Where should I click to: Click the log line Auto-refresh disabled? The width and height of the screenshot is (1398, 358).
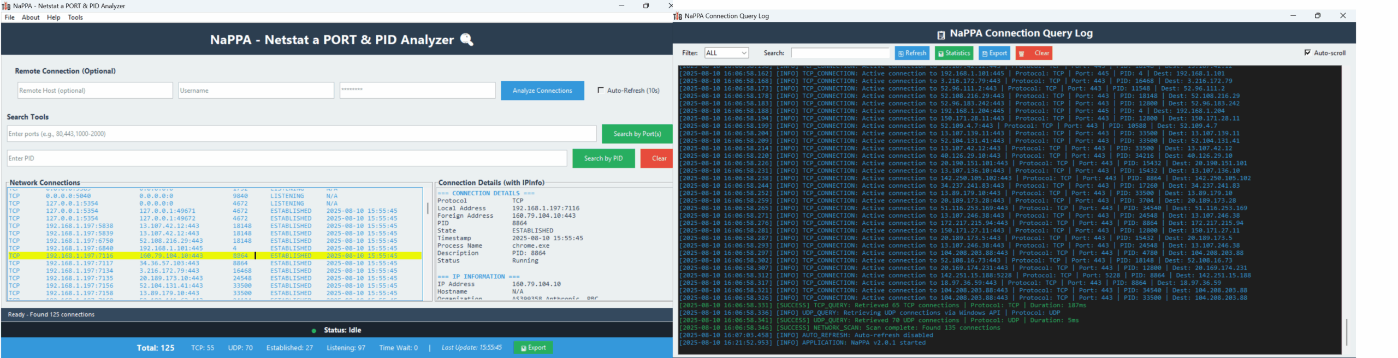click(x=806, y=335)
